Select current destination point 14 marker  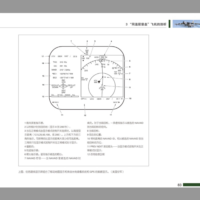[103, 77]
